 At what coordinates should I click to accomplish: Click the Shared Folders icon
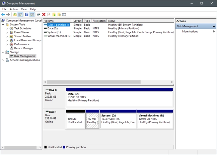(11, 36)
